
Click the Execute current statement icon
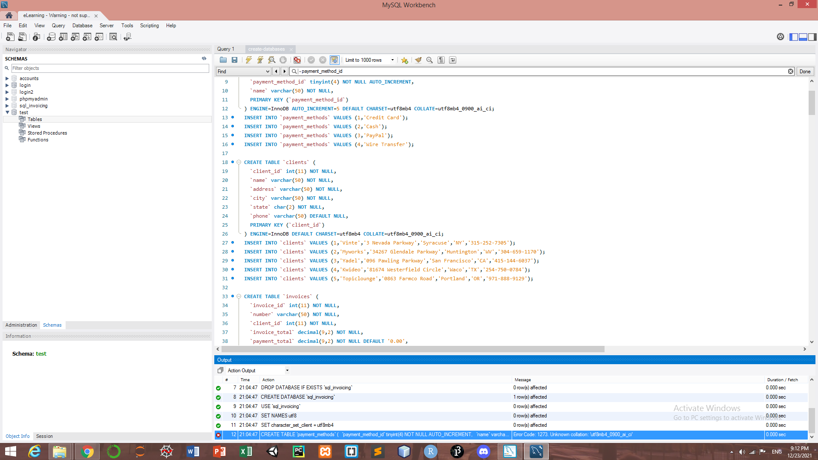(x=260, y=60)
